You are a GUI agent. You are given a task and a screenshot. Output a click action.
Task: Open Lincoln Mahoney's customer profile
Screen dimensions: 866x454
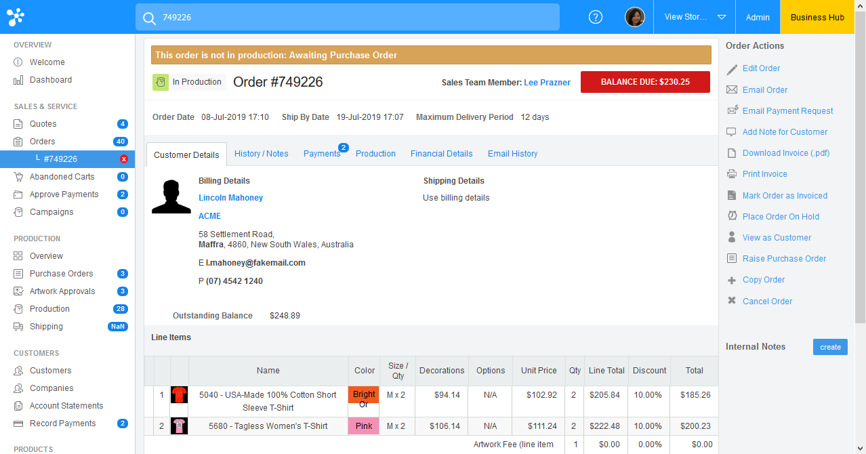(230, 198)
